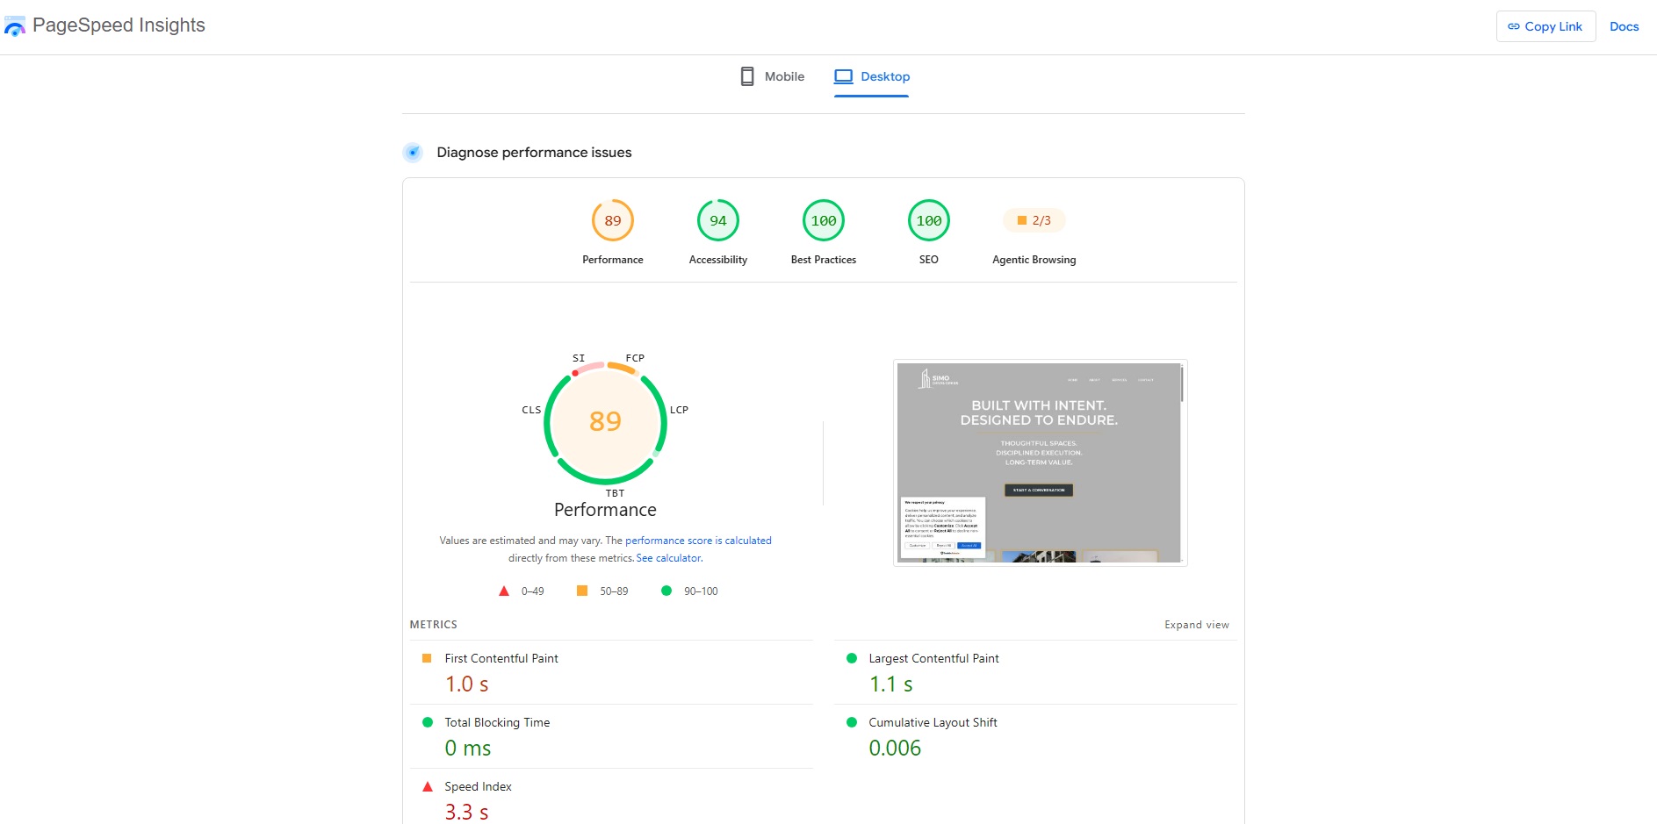Image resolution: width=1657 pixels, height=824 pixels.
Task: Expand view of the metrics section
Action: [x=1196, y=625]
